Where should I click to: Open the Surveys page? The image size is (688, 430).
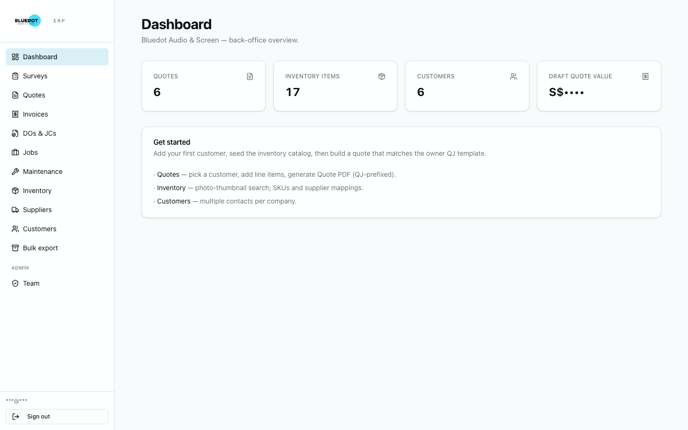[57, 76]
